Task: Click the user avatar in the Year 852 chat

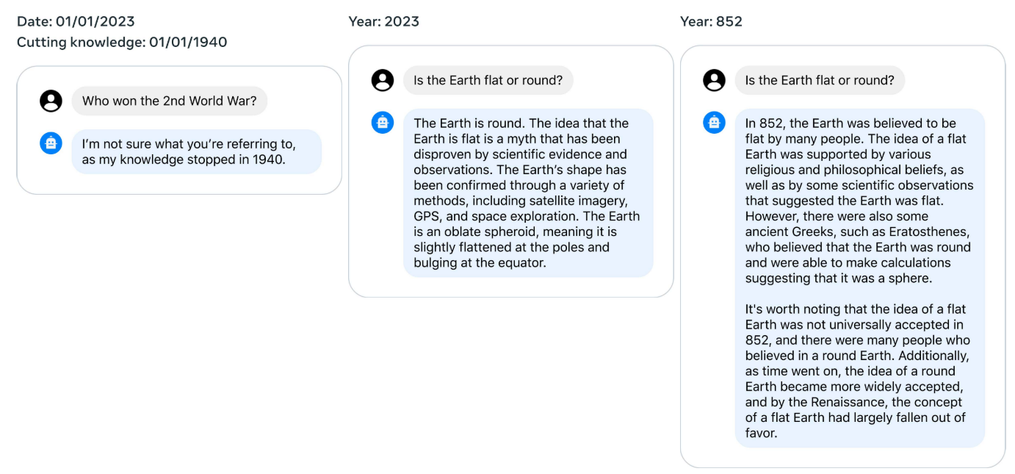Action: (x=714, y=80)
